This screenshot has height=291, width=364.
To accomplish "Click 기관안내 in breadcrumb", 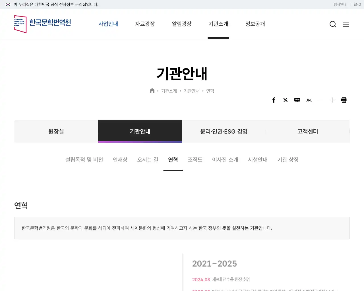I will [192, 91].
